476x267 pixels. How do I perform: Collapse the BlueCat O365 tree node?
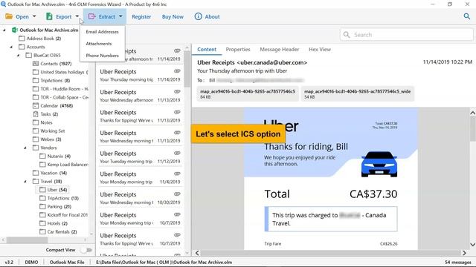point(19,56)
